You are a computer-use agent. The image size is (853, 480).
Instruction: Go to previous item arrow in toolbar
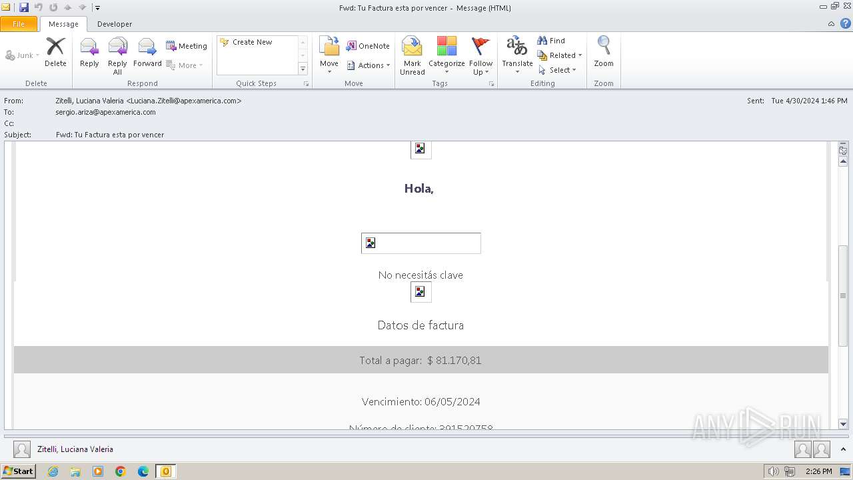click(x=67, y=7)
